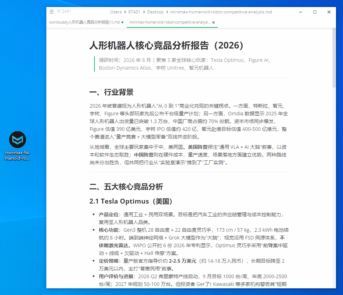This screenshot has height=295, width=343.
Task: Click bullet label 核心功能
Action: [x=108, y=230]
